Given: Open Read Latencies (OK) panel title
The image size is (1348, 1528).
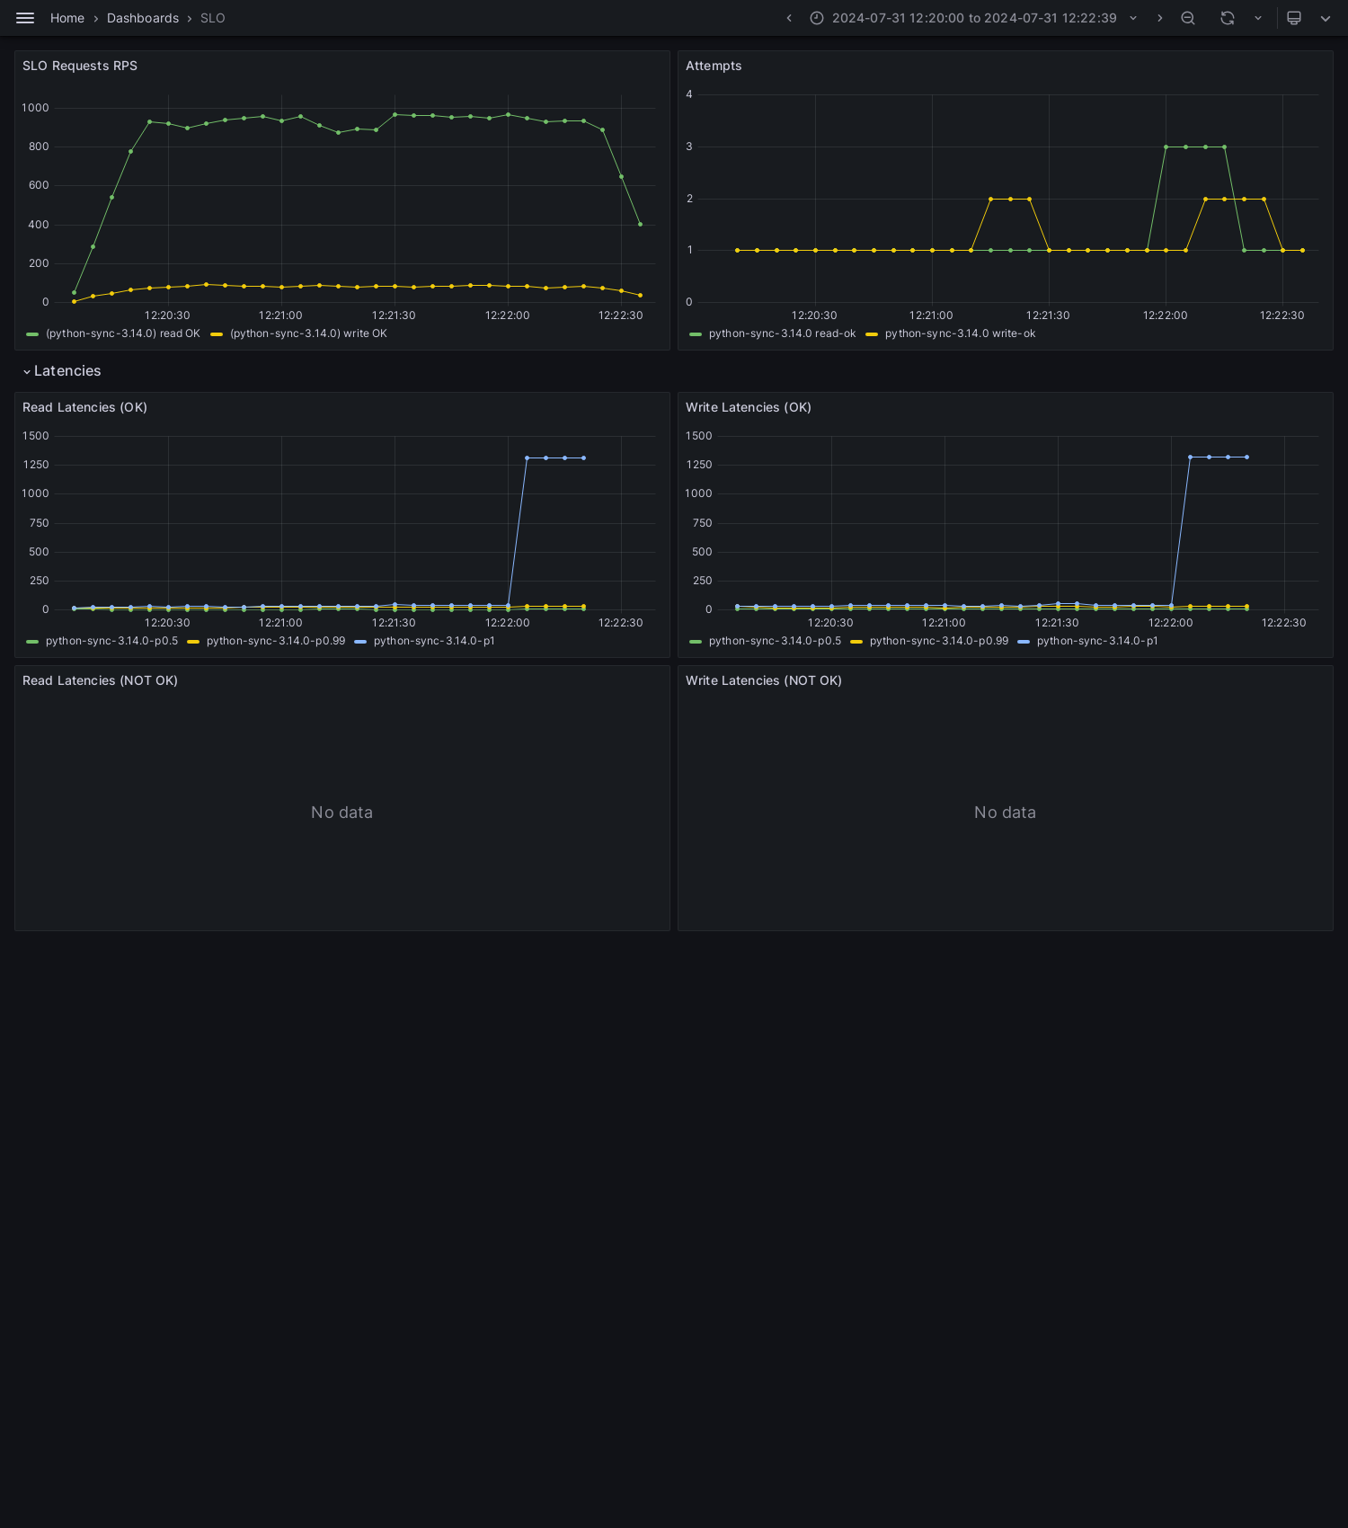Looking at the screenshot, I should point(84,407).
